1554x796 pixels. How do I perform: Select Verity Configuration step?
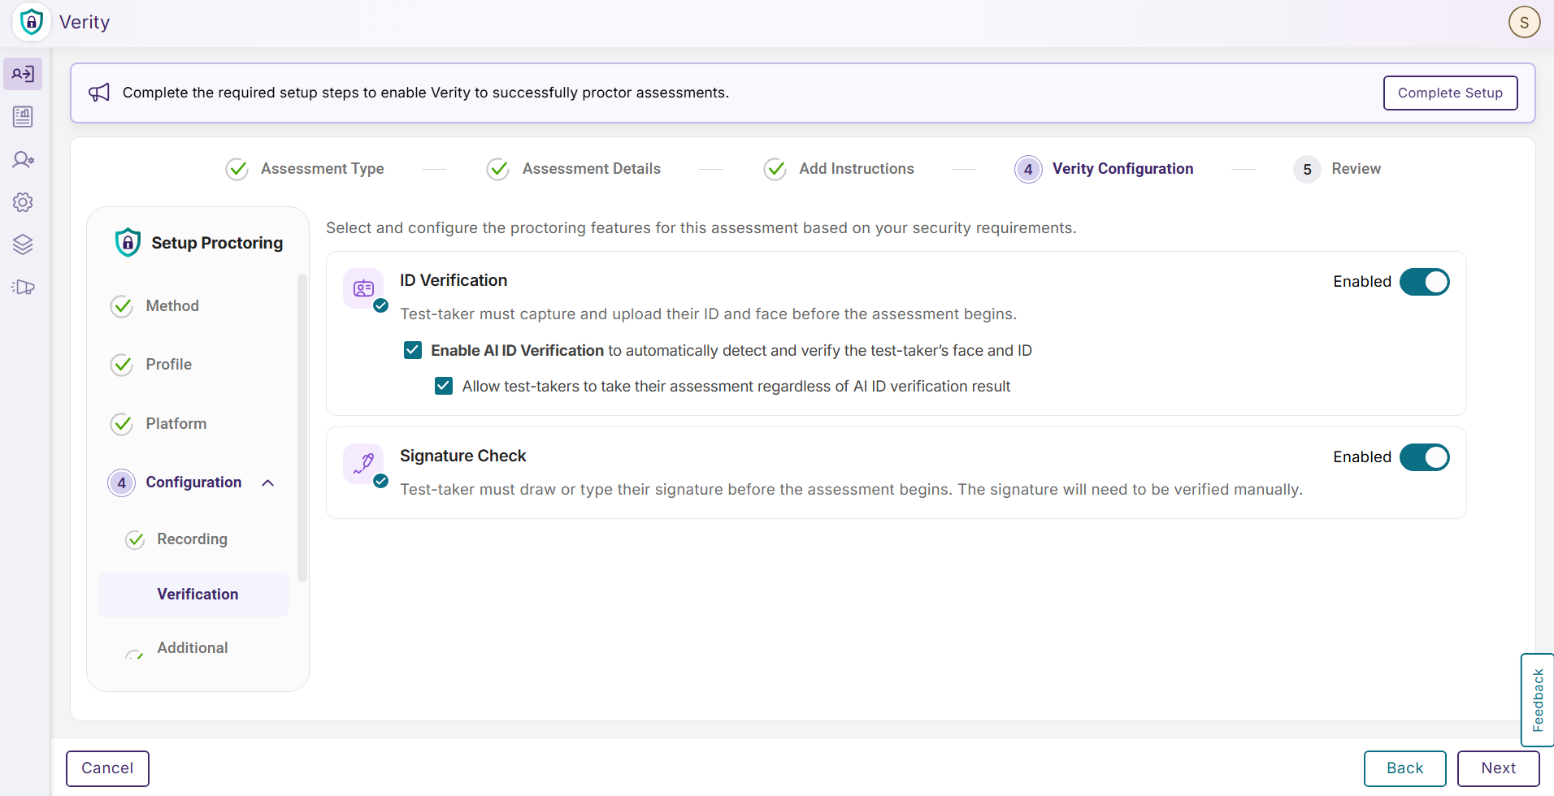point(1122,169)
